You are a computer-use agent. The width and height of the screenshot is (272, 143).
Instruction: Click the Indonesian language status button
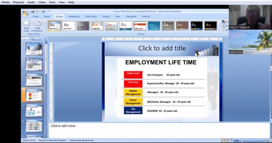82,140
